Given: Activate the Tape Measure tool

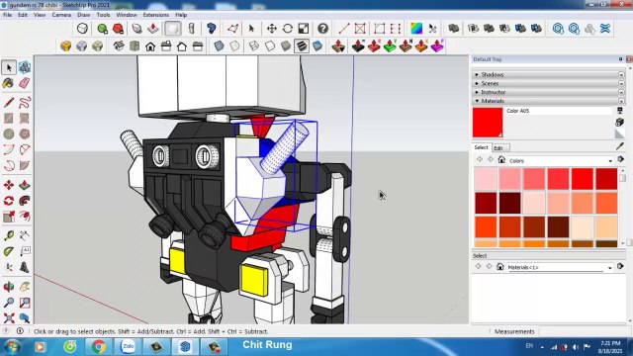Looking at the screenshot, I should 9,235.
